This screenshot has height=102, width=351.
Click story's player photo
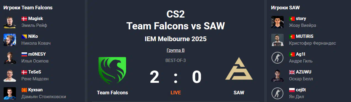(x=278, y=22)
